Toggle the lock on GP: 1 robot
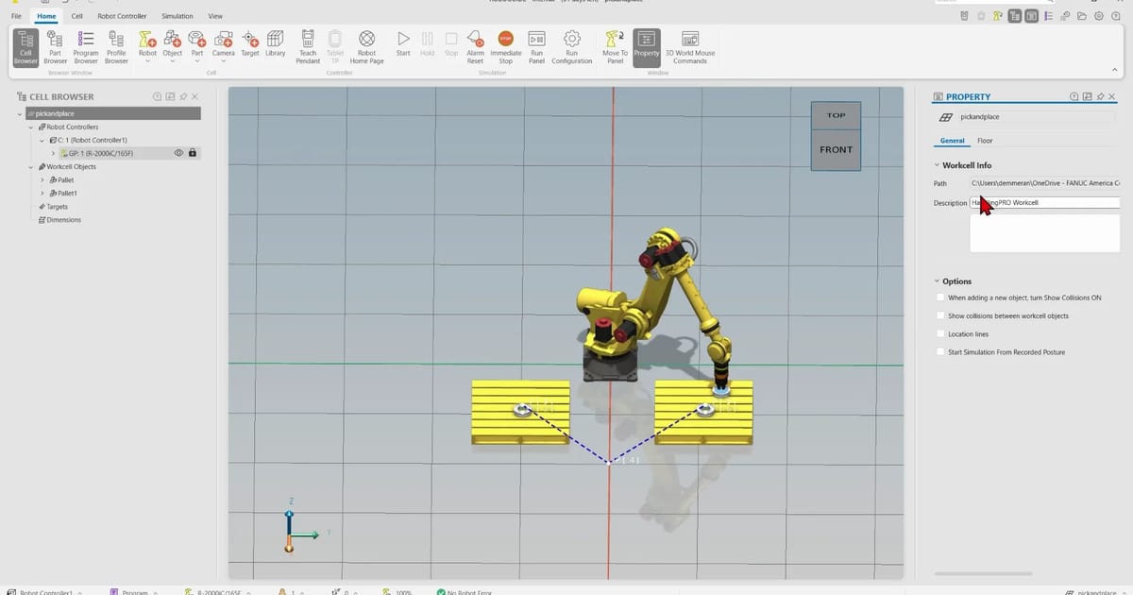 click(x=193, y=153)
